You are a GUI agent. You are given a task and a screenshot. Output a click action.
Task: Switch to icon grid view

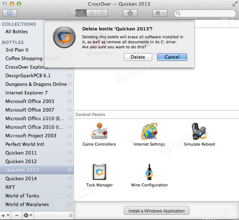pyautogui.click(x=81, y=13)
